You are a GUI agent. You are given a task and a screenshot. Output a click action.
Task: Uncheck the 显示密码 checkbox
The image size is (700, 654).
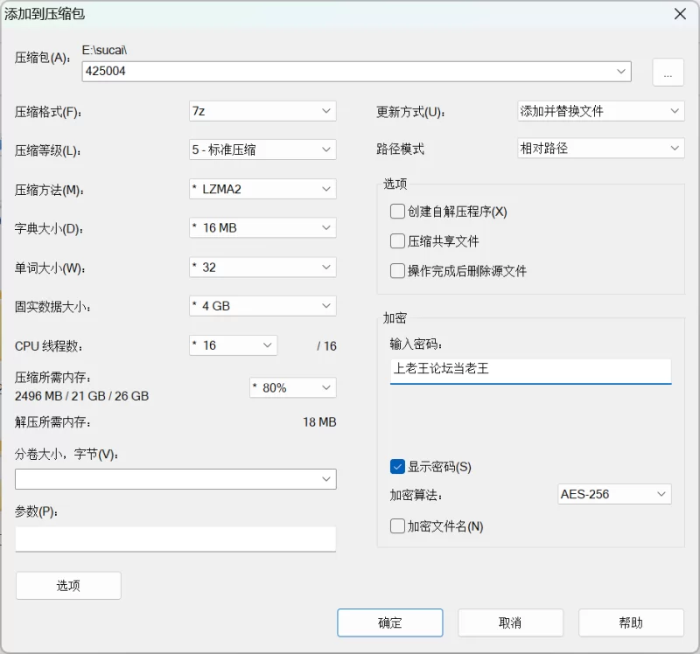(398, 467)
